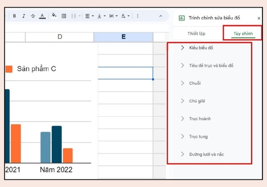Click orange Sản phẩm C legend swatch
Image resolution: width=267 pixels, height=187 pixels.
pos(9,69)
